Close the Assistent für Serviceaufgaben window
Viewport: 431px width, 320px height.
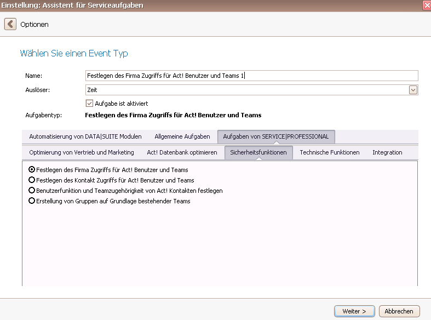coord(427,5)
